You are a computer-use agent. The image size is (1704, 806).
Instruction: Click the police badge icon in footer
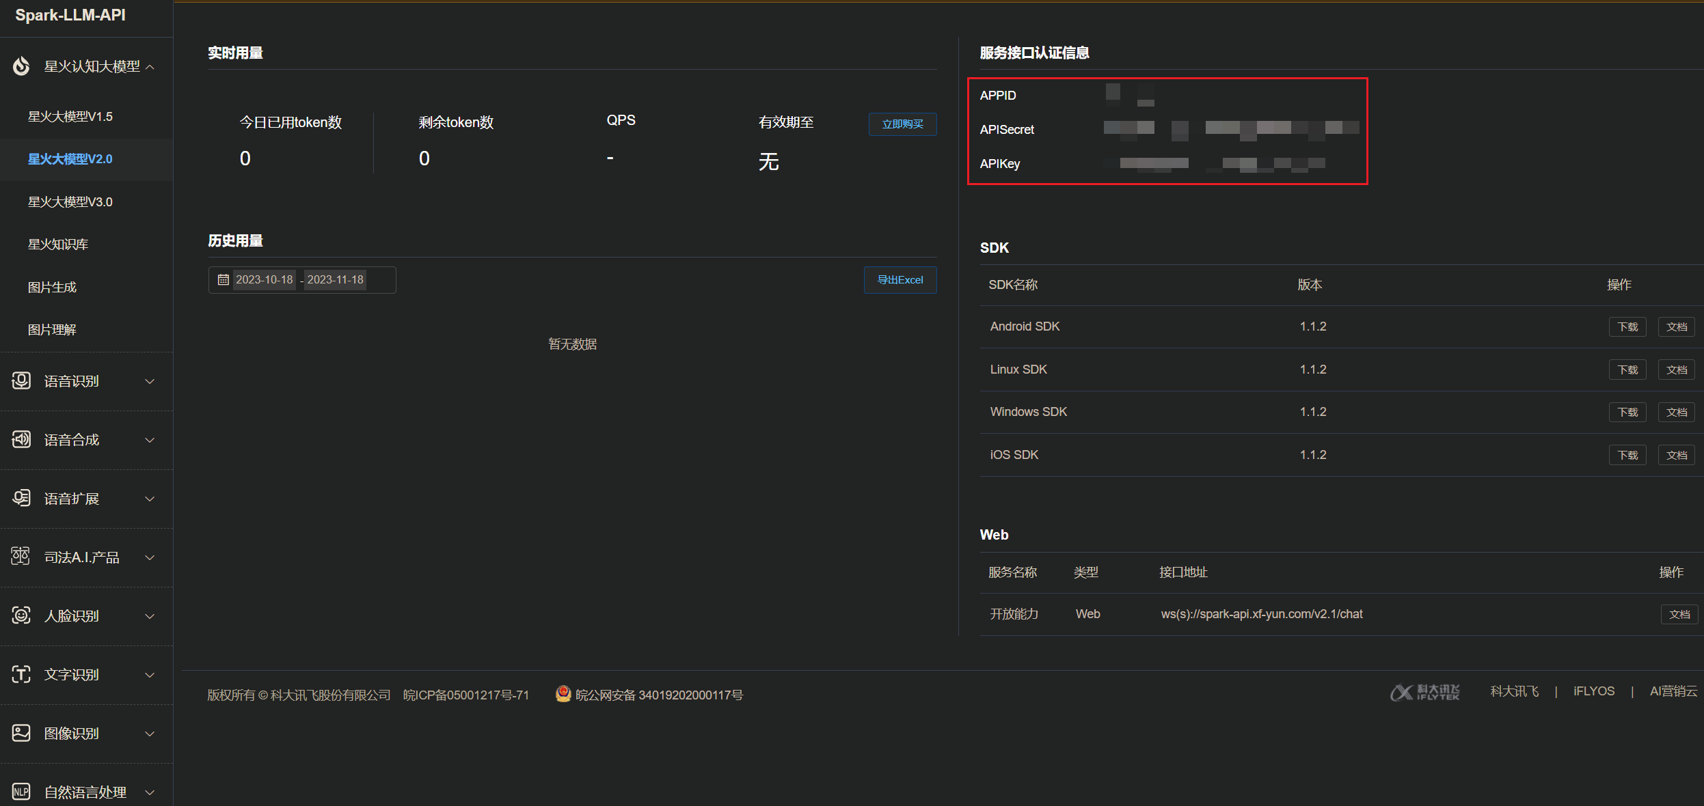[563, 694]
